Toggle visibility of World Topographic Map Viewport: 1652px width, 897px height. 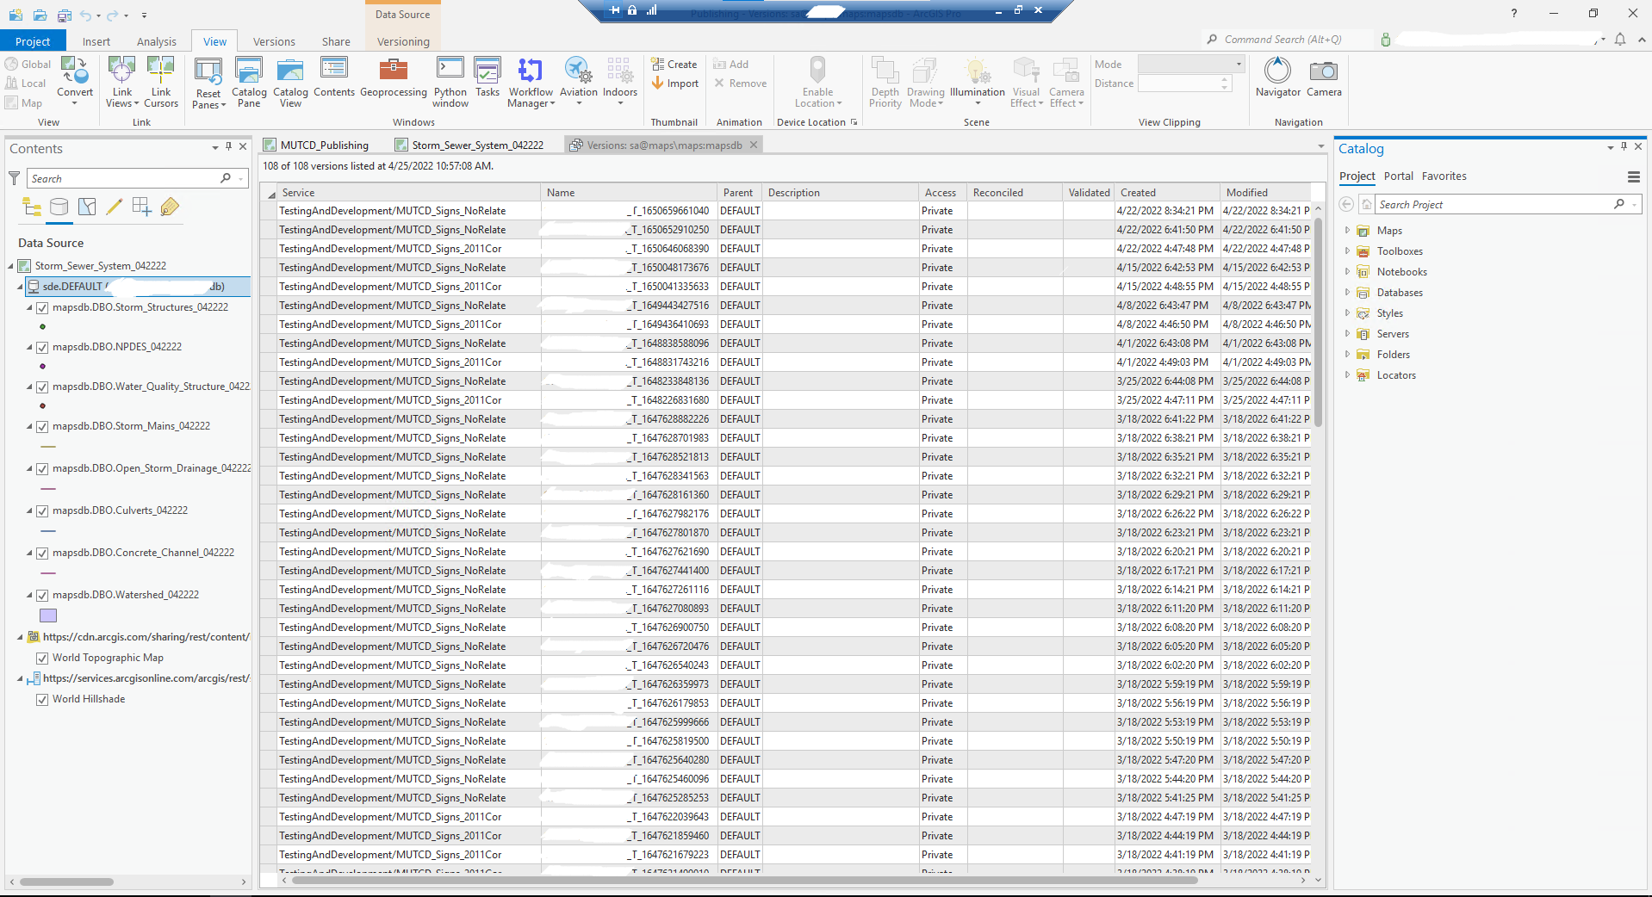click(x=42, y=658)
